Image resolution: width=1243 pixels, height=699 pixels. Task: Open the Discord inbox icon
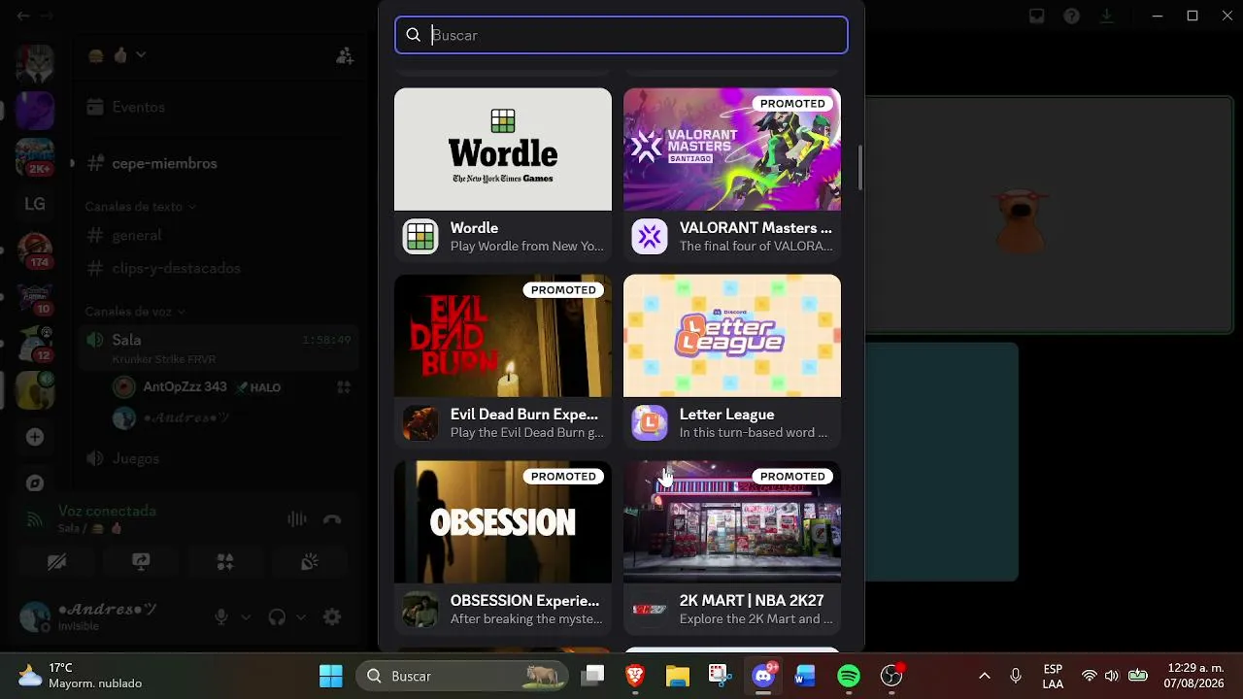tap(1037, 16)
